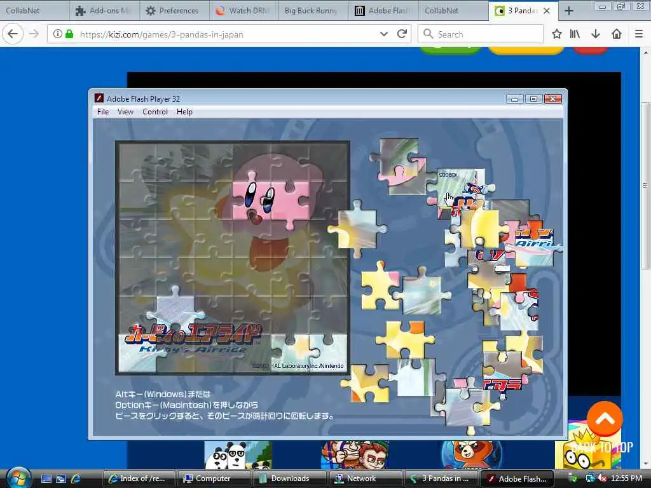This screenshot has width=651, height=488.
Task: Select the archer characters game thumbnail
Action: pyautogui.click(x=355, y=455)
